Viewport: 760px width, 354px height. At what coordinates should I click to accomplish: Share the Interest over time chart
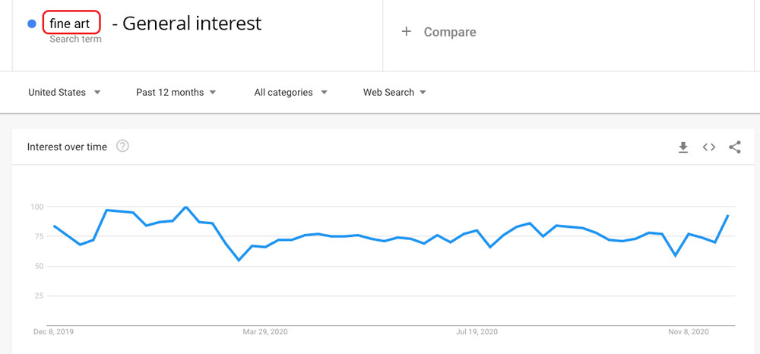(x=735, y=147)
